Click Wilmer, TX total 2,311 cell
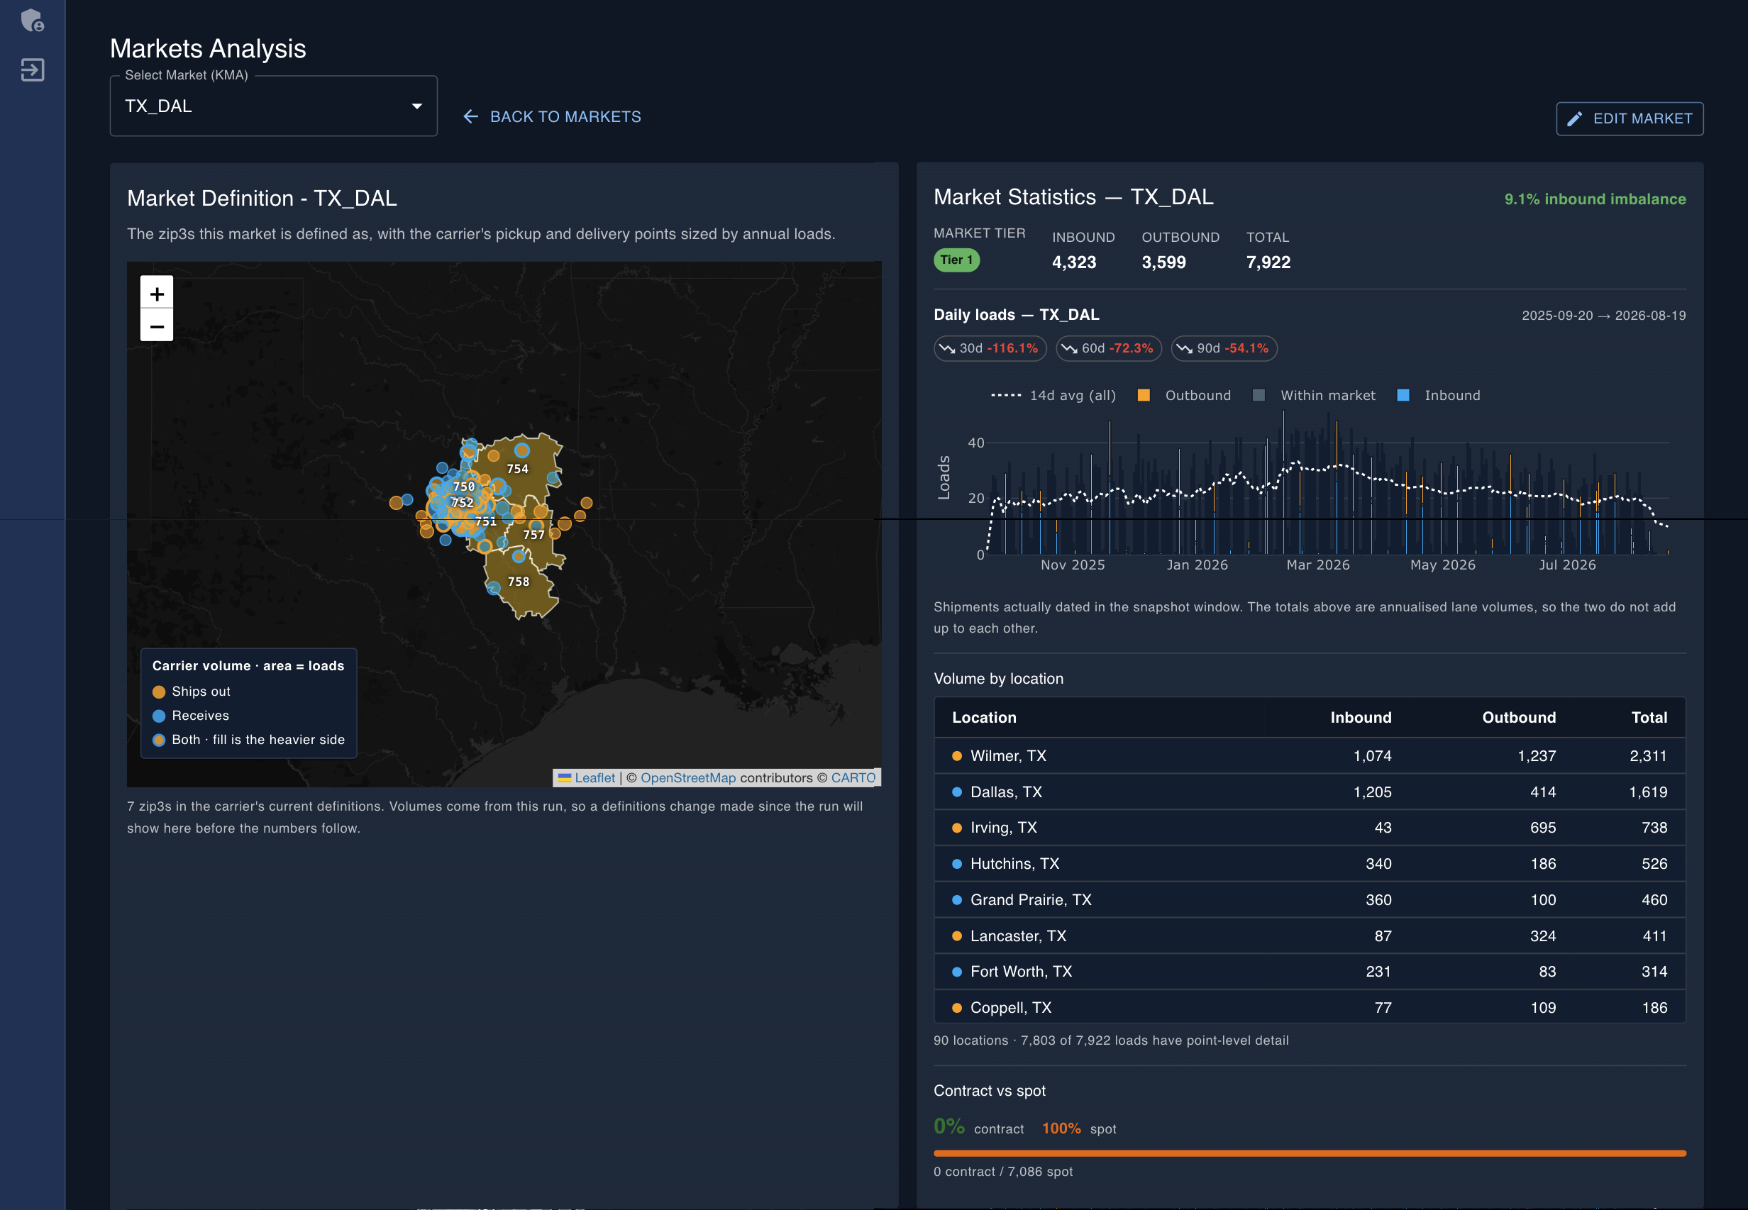Image resolution: width=1748 pixels, height=1210 pixels. (x=1649, y=756)
